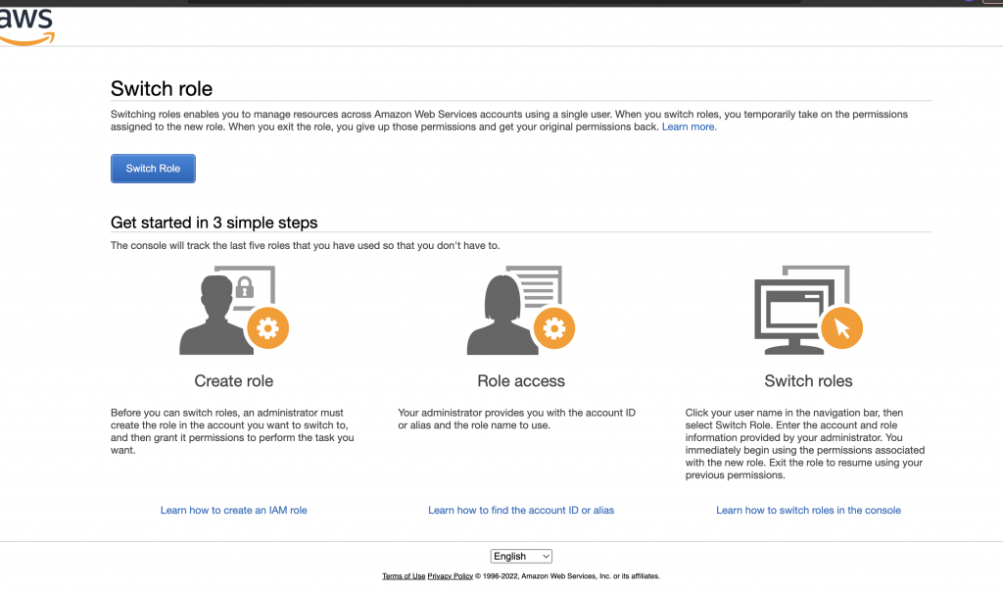Open the Terms of Use footer link
This screenshot has height=594, width=1003.
[x=404, y=576]
